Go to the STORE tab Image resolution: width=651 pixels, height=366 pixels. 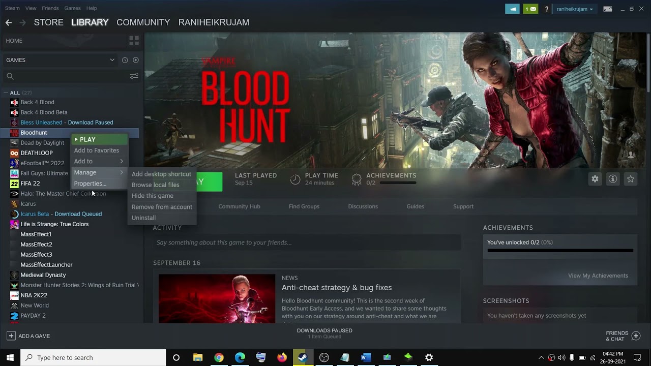click(x=49, y=22)
